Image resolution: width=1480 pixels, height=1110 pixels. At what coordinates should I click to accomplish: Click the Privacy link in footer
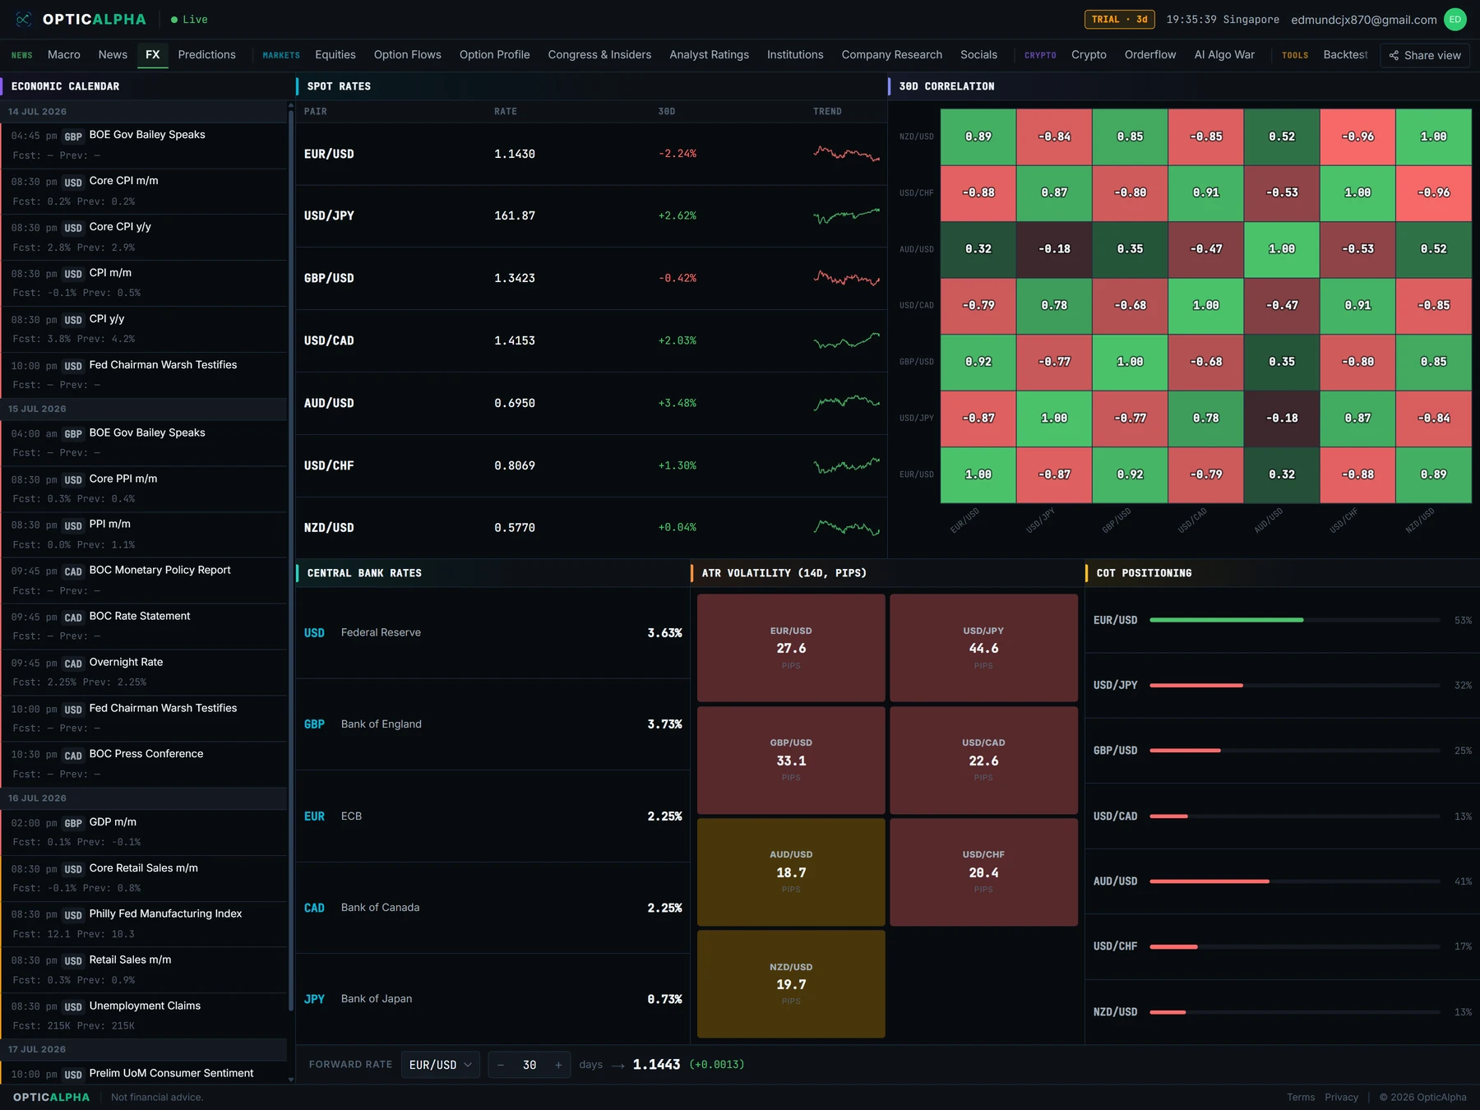coord(1341,1097)
